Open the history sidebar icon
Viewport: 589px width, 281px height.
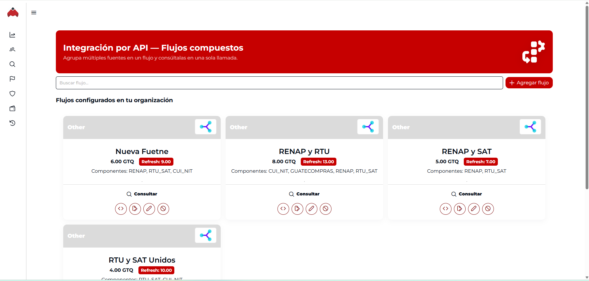tap(12, 123)
